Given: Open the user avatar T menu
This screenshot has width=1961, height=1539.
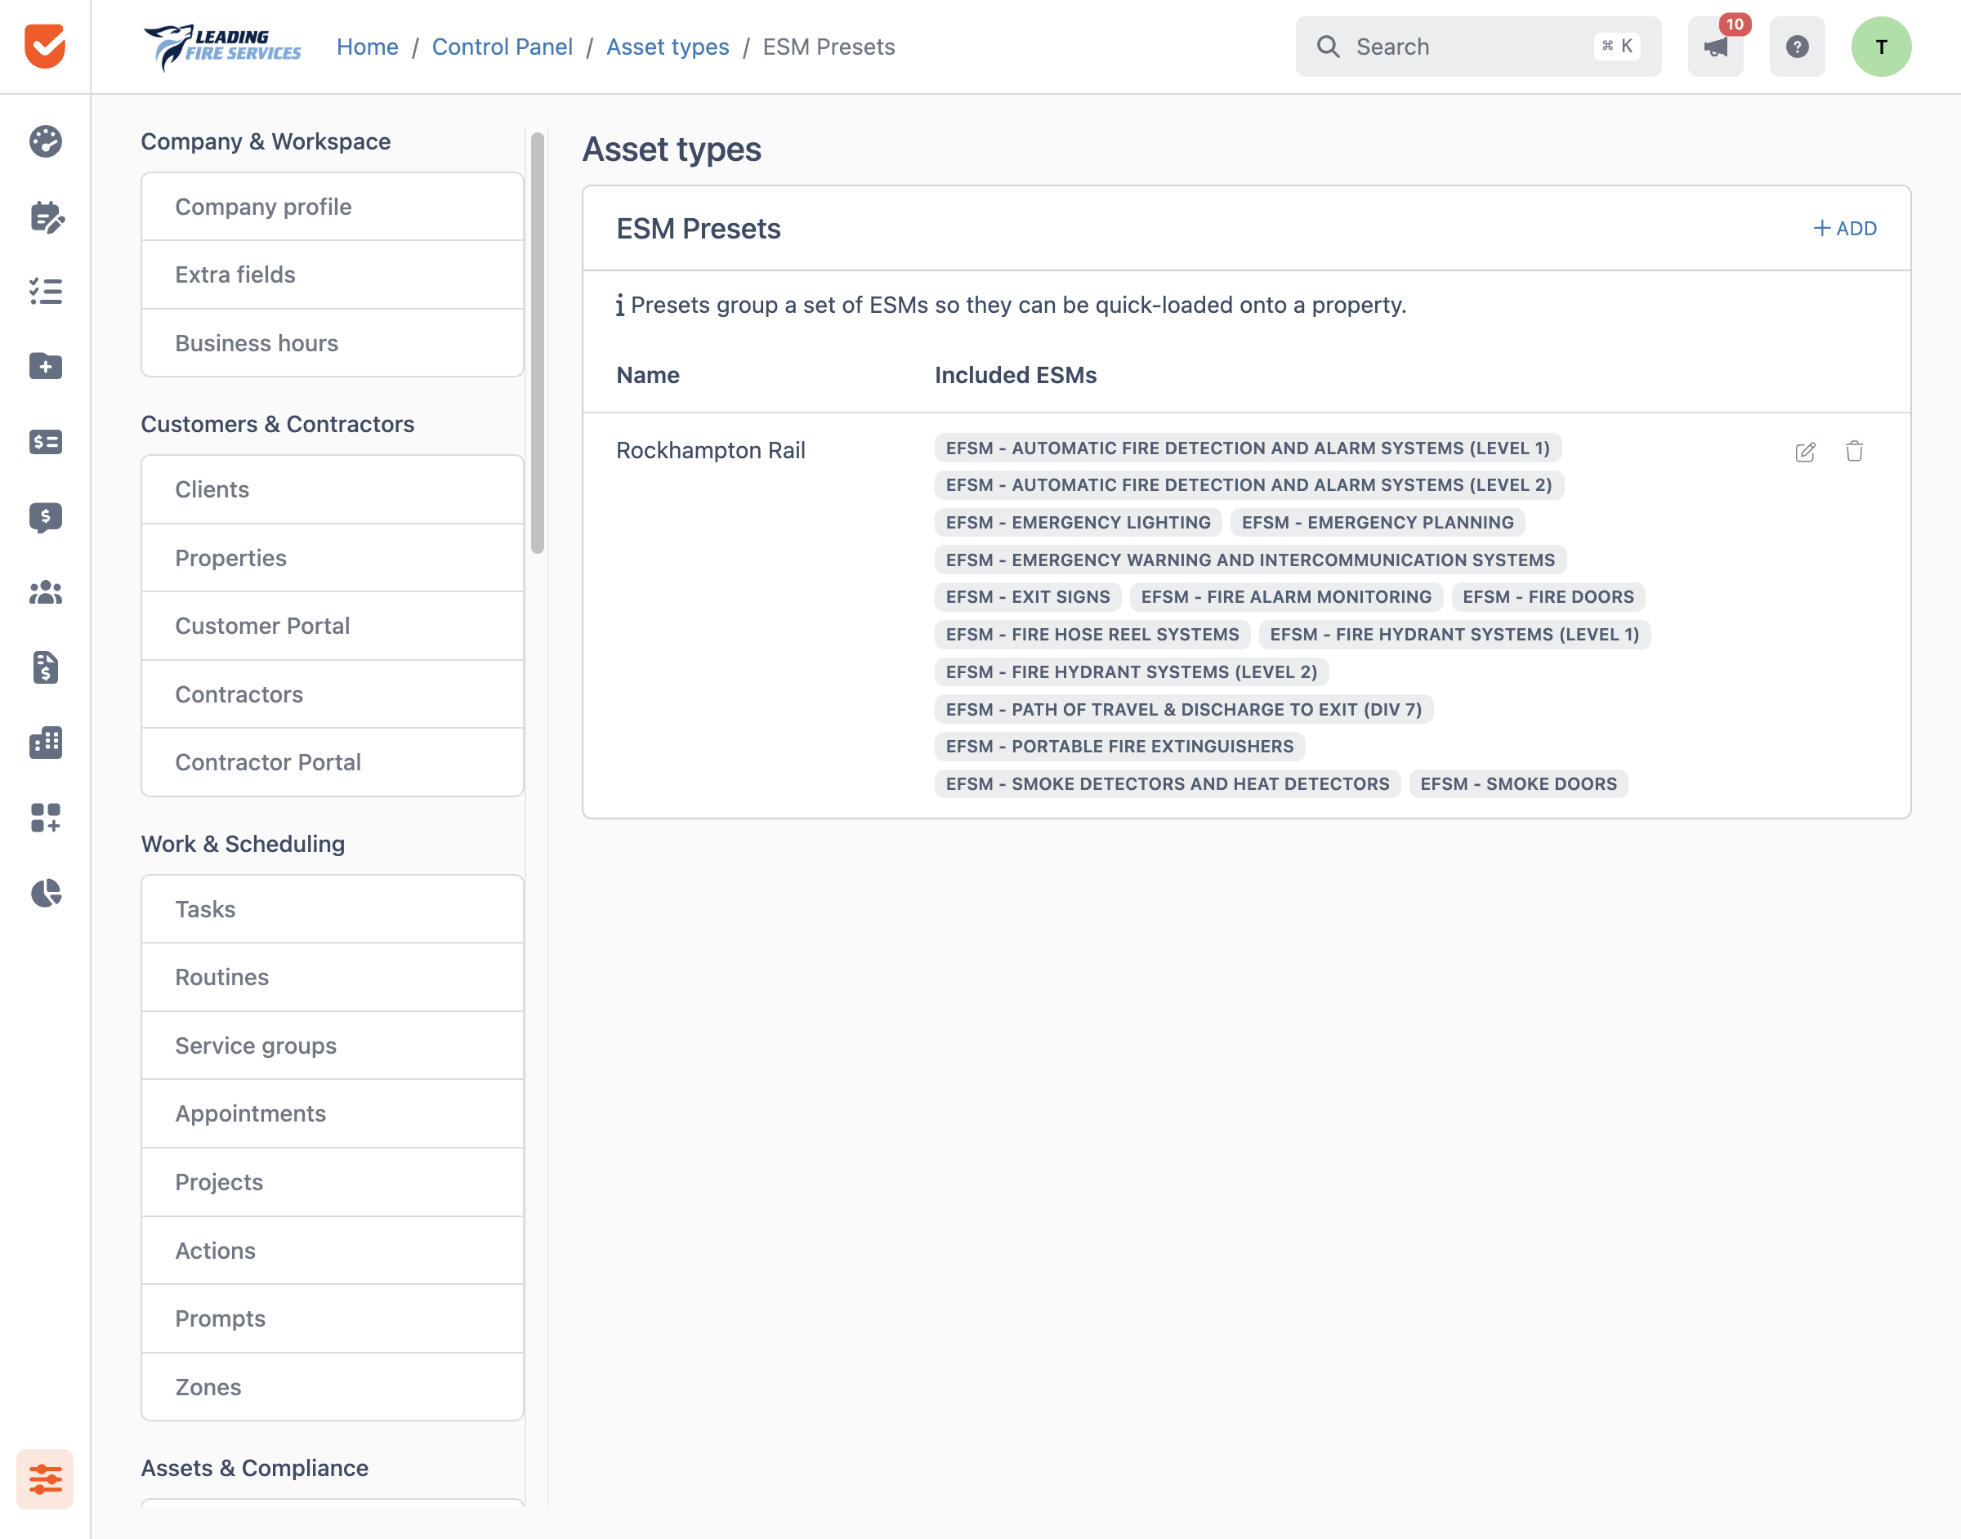Looking at the screenshot, I should (x=1881, y=46).
